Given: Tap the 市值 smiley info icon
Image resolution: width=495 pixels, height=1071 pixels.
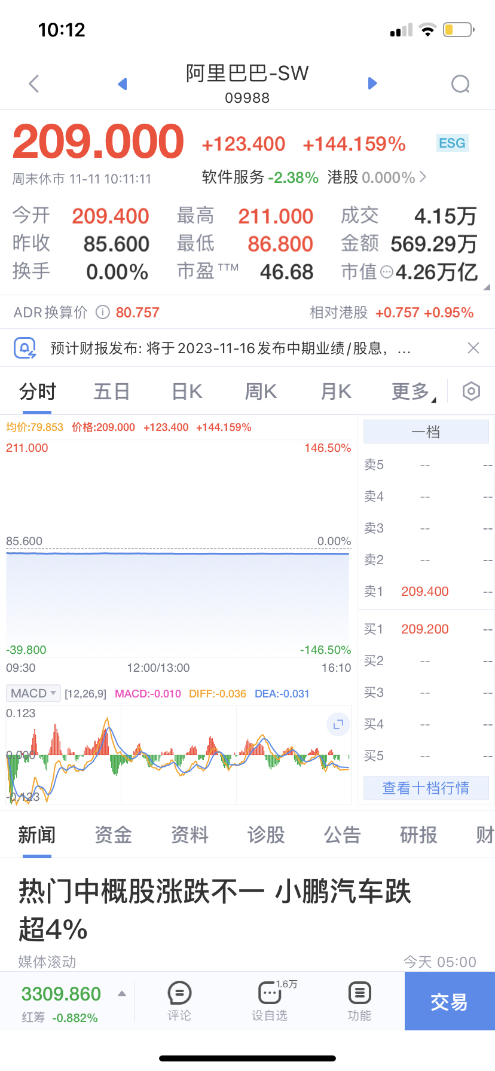Looking at the screenshot, I should pos(387,273).
